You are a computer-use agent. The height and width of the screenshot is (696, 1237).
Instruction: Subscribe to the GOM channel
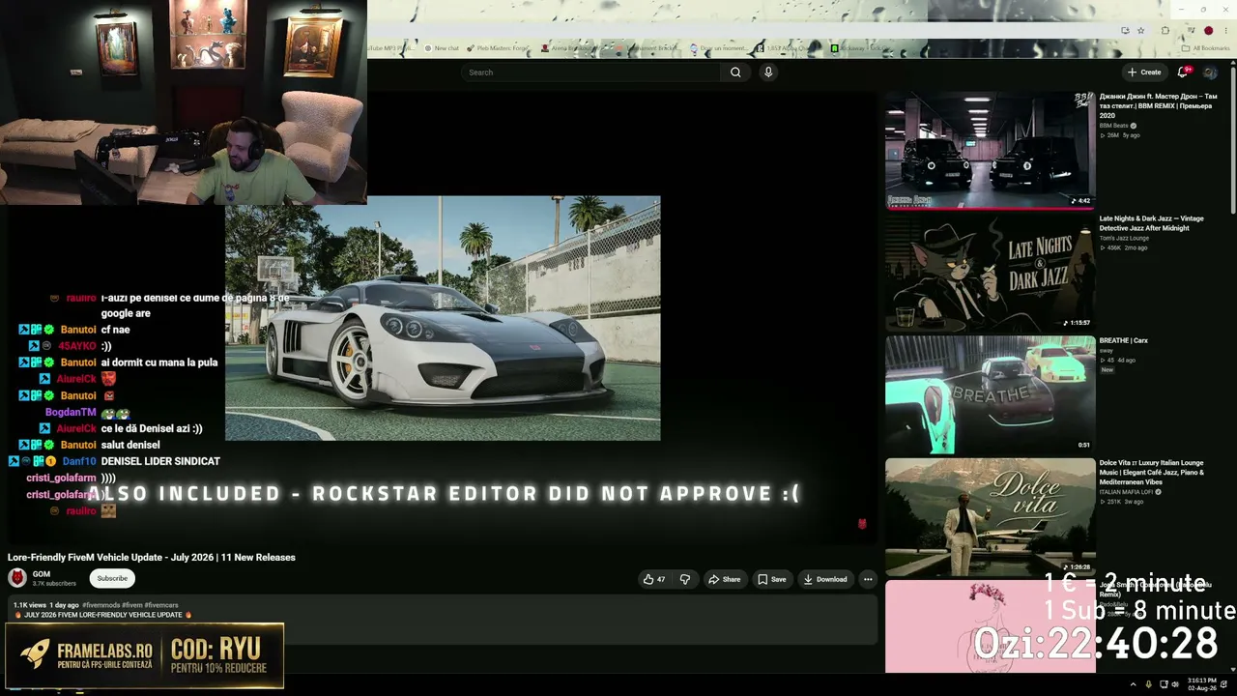point(112,578)
